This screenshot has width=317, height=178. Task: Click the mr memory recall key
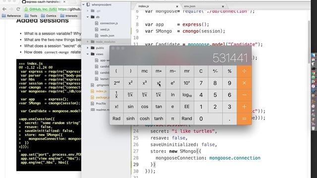pyautogui.click(x=187, y=71)
